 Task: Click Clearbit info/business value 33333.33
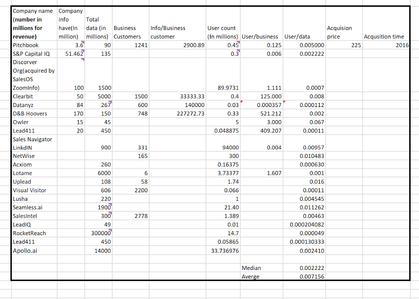178,96
